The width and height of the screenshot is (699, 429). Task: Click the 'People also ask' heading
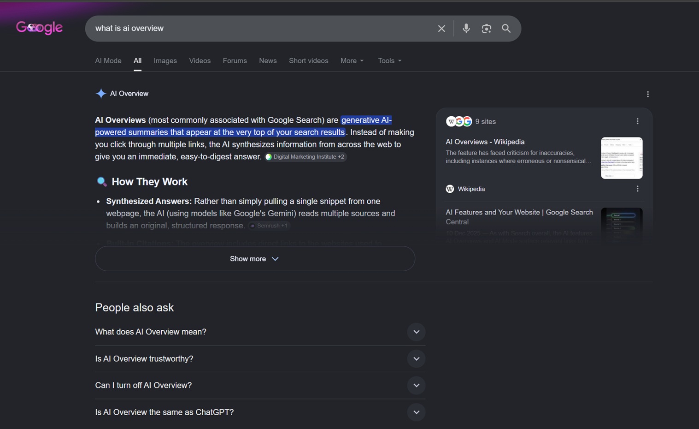tap(134, 308)
